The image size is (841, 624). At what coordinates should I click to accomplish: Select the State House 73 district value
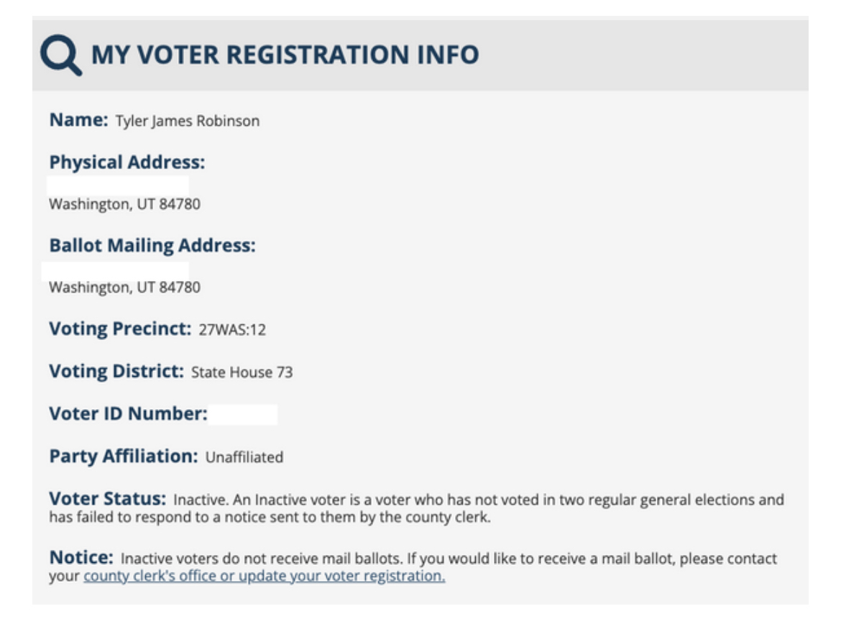[x=242, y=373]
